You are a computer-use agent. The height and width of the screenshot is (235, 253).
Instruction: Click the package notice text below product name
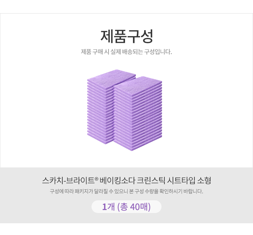(126, 191)
